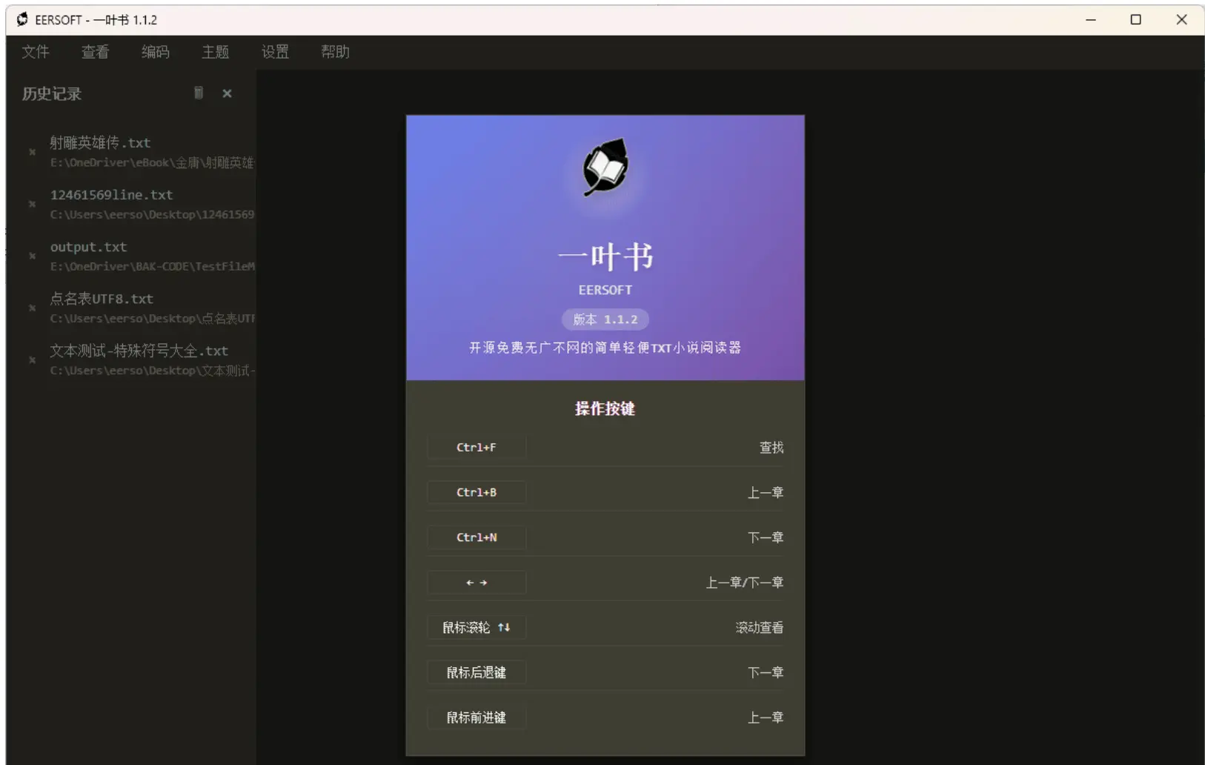Click the 版本 1.1.2 badge
Image resolution: width=1205 pixels, height=765 pixels.
point(604,319)
